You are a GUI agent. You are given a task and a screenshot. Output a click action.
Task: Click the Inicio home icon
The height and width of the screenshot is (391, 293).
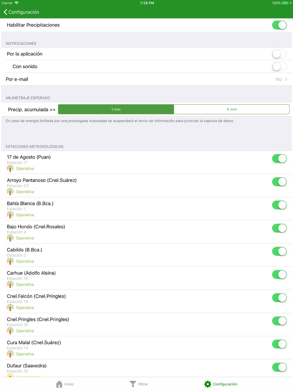point(59,384)
